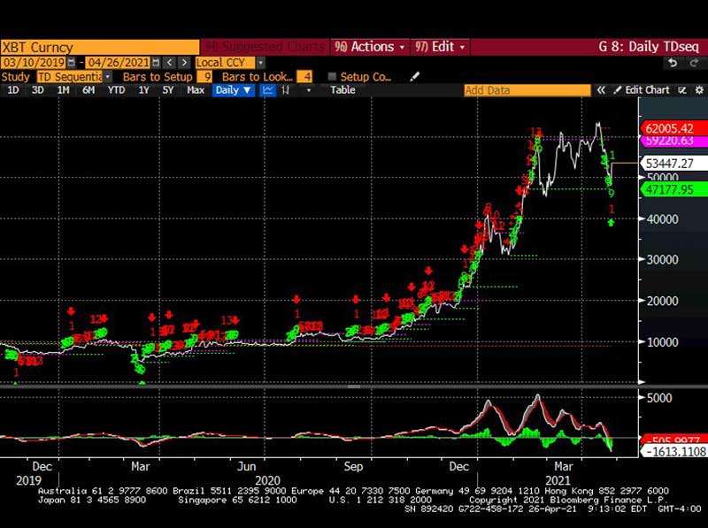Click the white 53447.27 last price label
Viewport: 708px width, 528px height.
click(673, 163)
